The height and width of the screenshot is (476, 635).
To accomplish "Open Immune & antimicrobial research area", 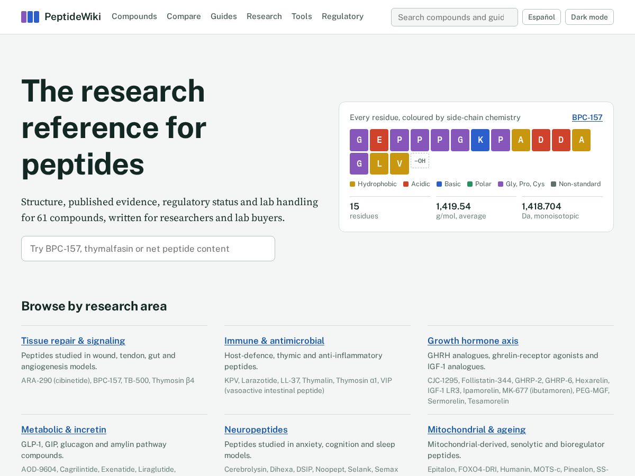I will pyautogui.click(x=274, y=341).
